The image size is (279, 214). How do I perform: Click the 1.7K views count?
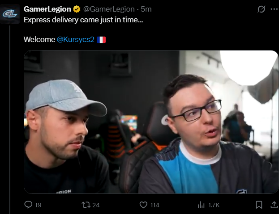(214, 205)
